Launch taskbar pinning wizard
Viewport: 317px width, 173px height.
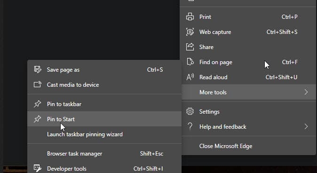104,134
